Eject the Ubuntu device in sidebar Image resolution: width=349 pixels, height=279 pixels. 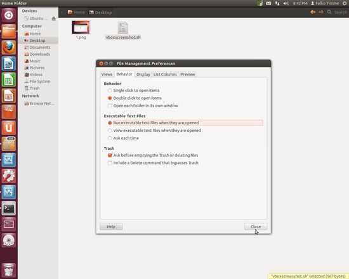coord(54,18)
